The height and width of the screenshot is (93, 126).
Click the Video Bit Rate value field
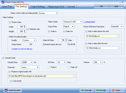[x=62, y=40]
